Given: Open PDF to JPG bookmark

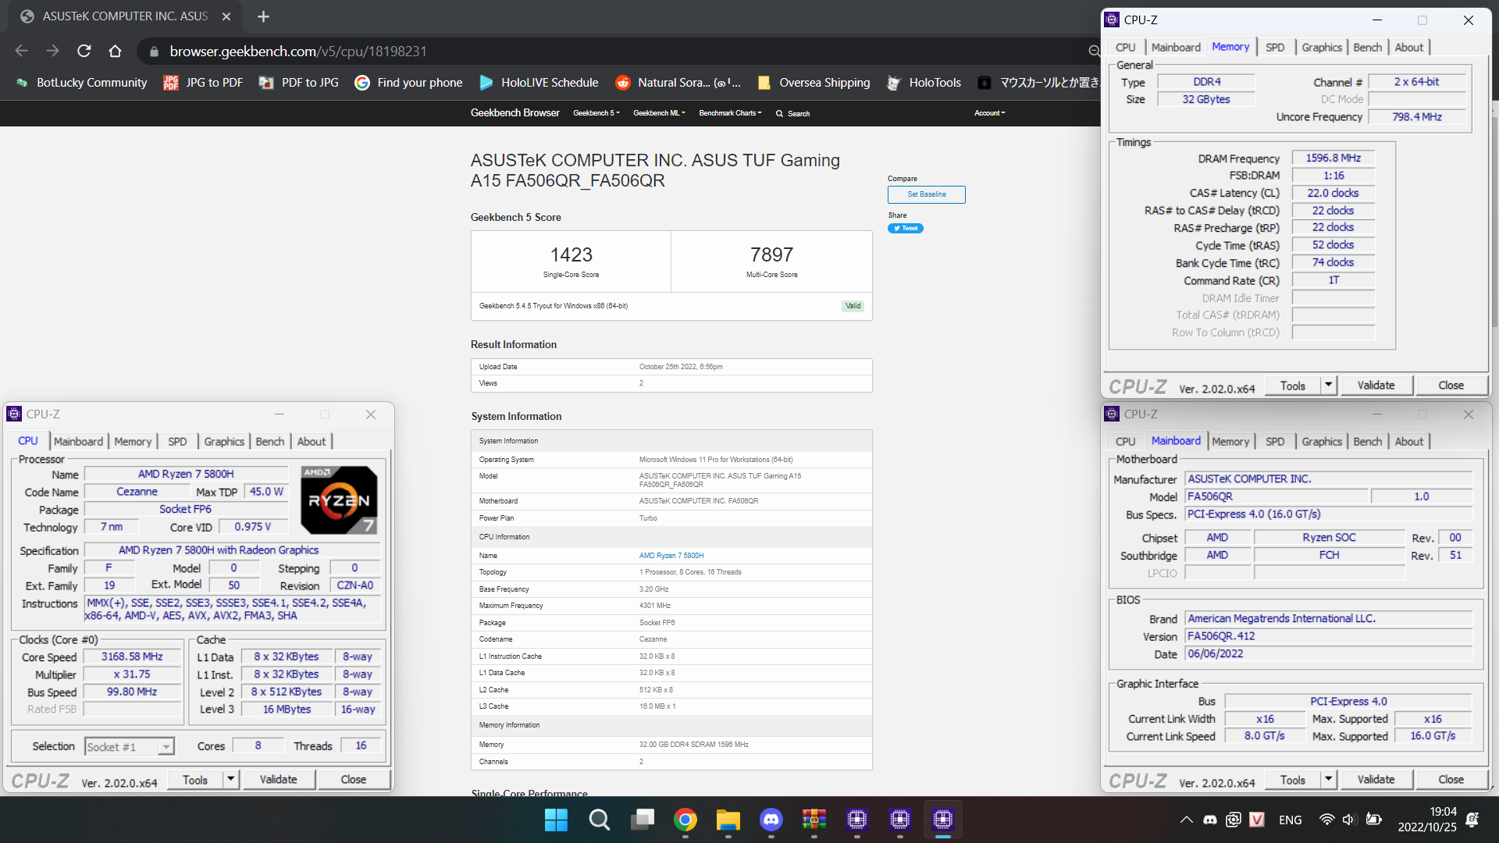Looking at the screenshot, I should 299,83.
